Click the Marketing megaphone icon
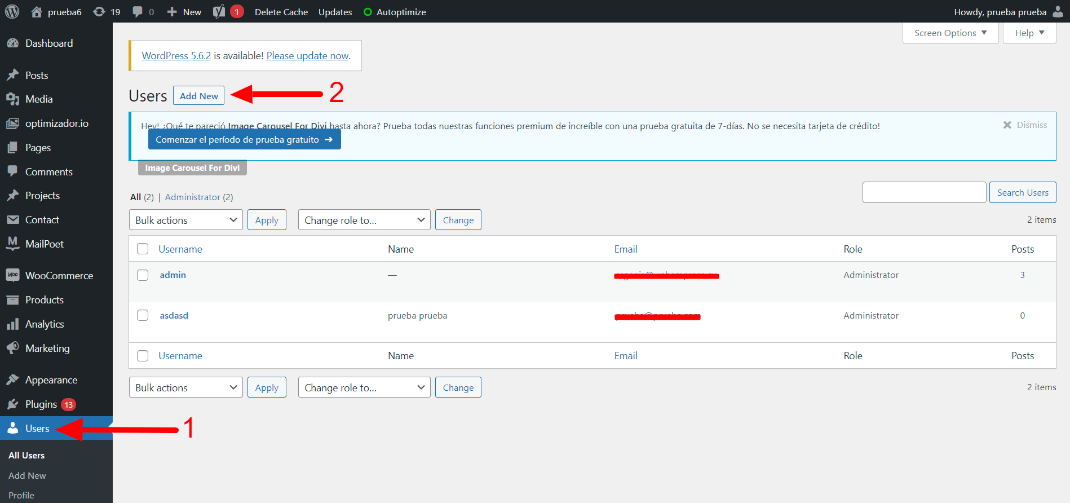The width and height of the screenshot is (1070, 503). click(x=12, y=348)
